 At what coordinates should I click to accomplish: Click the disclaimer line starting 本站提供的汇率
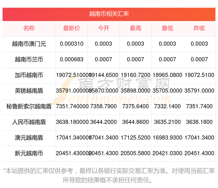(109, 171)
